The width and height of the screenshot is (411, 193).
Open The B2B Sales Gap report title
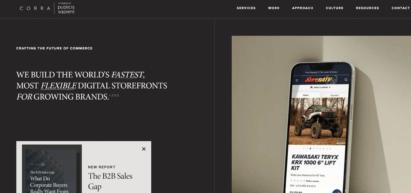point(110,181)
